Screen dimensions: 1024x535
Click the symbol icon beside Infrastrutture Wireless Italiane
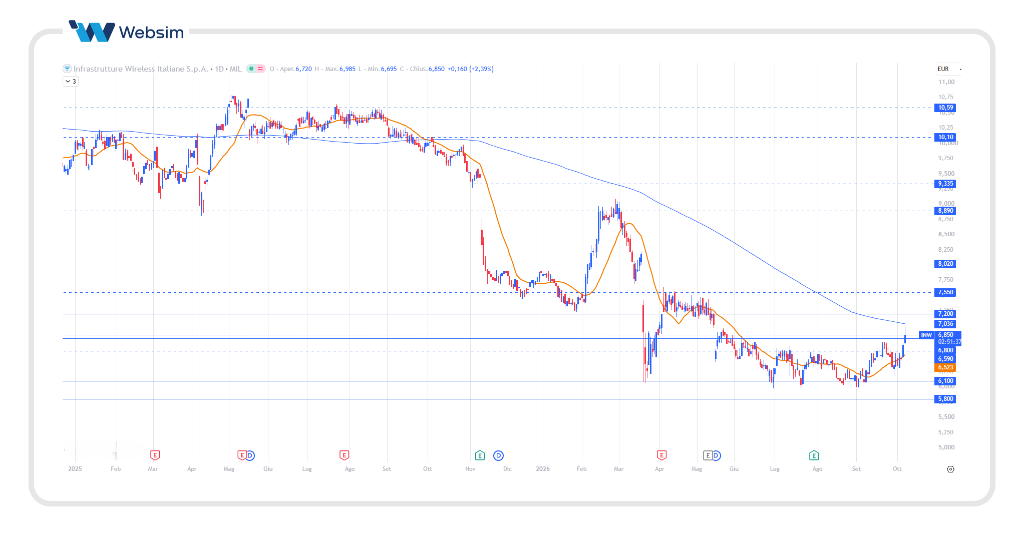click(67, 69)
